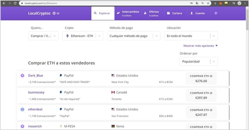
Task: Click the ES language label
Action: [58, 13]
